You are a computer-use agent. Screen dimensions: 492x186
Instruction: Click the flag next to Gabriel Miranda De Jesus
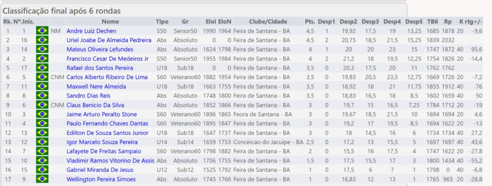pyautogui.click(x=42, y=170)
